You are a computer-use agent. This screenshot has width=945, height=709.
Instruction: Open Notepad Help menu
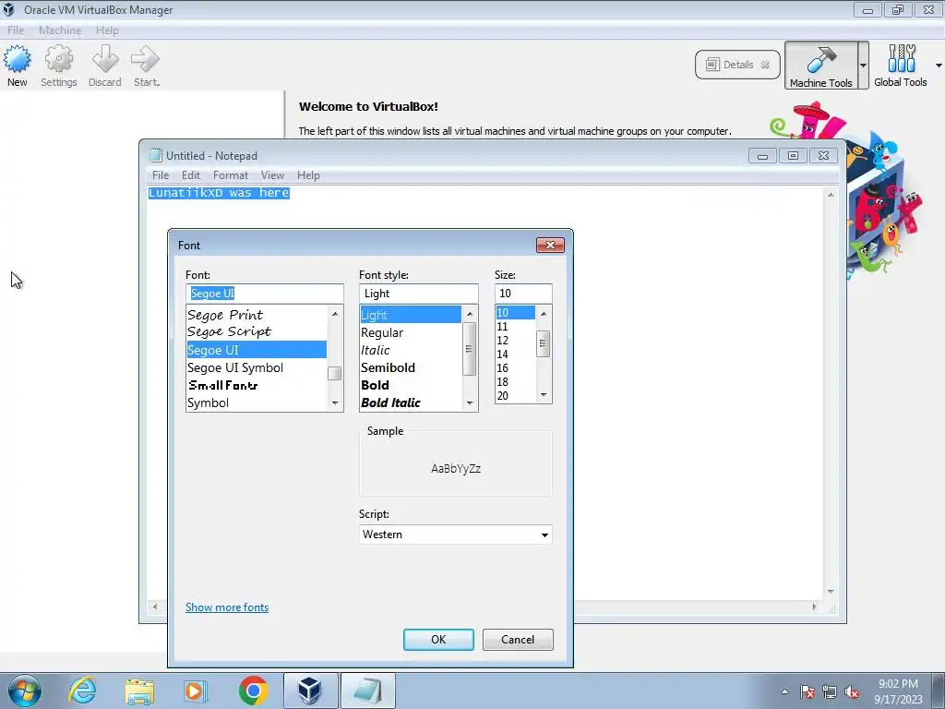click(308, 175)
